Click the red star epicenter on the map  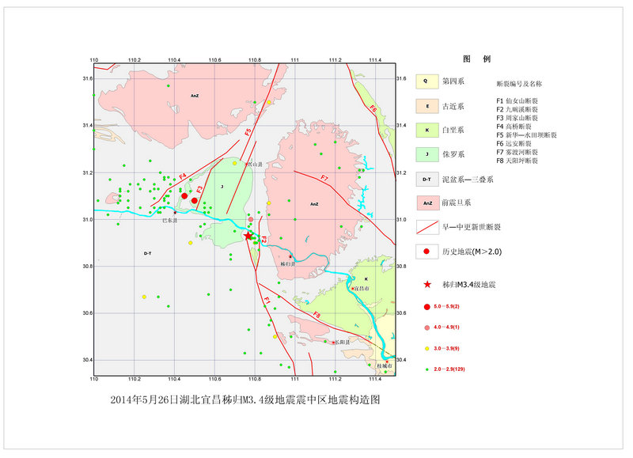point(248,236)
